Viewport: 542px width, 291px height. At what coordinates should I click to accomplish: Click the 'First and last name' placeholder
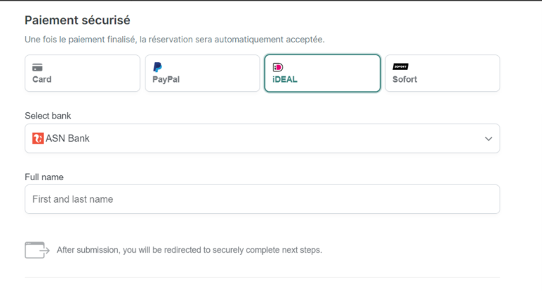point(73,199)
